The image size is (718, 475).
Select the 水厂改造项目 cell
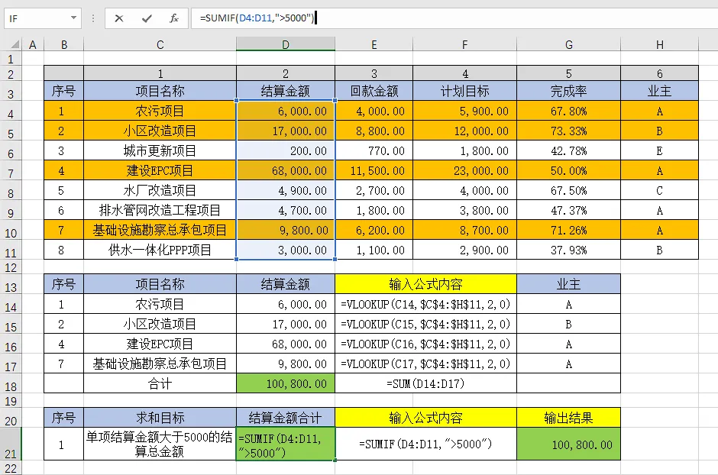click(160, 190)
